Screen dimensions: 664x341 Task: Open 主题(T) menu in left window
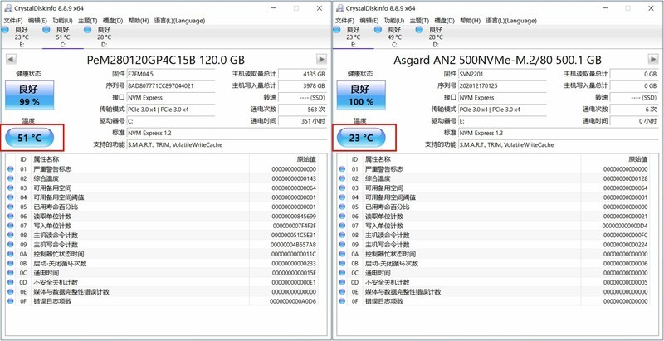88,20
